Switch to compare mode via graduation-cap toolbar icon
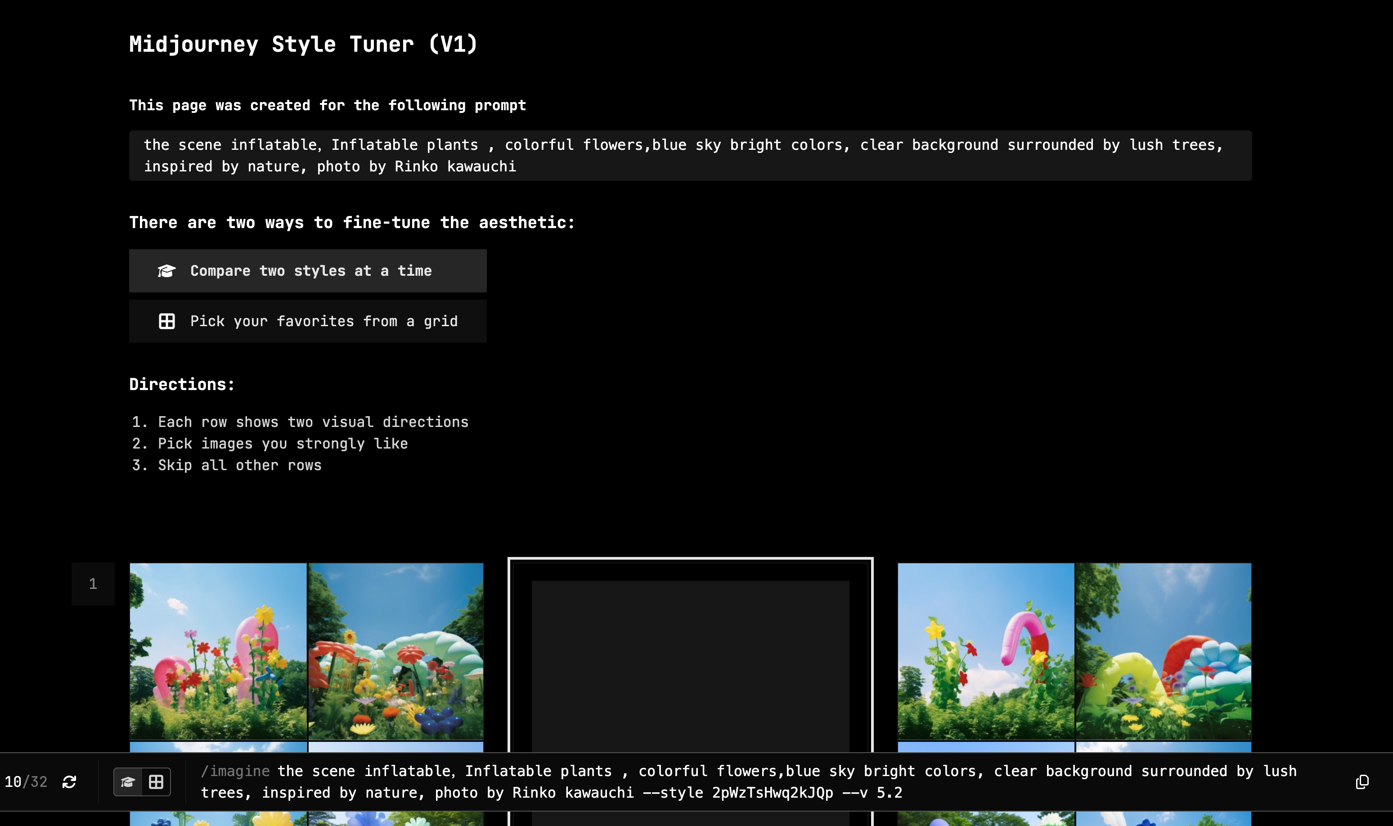This screenshot has height=826, width=1393. click(128, 782)
